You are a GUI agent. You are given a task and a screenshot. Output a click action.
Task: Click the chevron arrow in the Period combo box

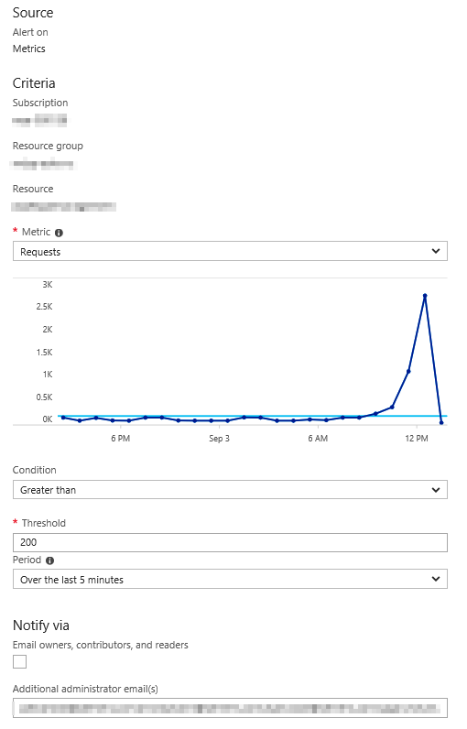[x=435, y=579]
